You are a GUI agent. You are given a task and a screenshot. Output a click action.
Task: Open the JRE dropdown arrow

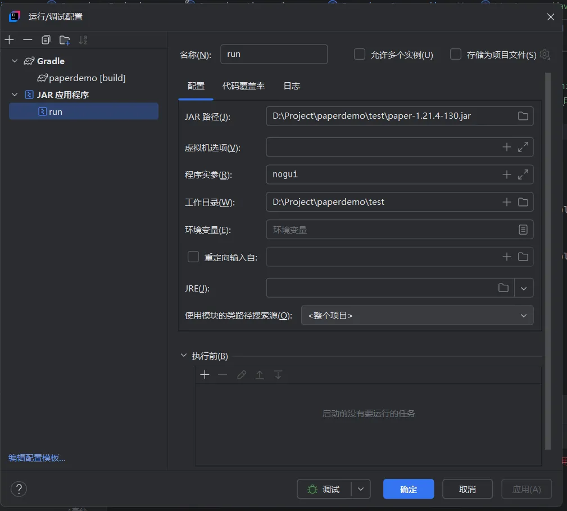click(x=524, y=288)
